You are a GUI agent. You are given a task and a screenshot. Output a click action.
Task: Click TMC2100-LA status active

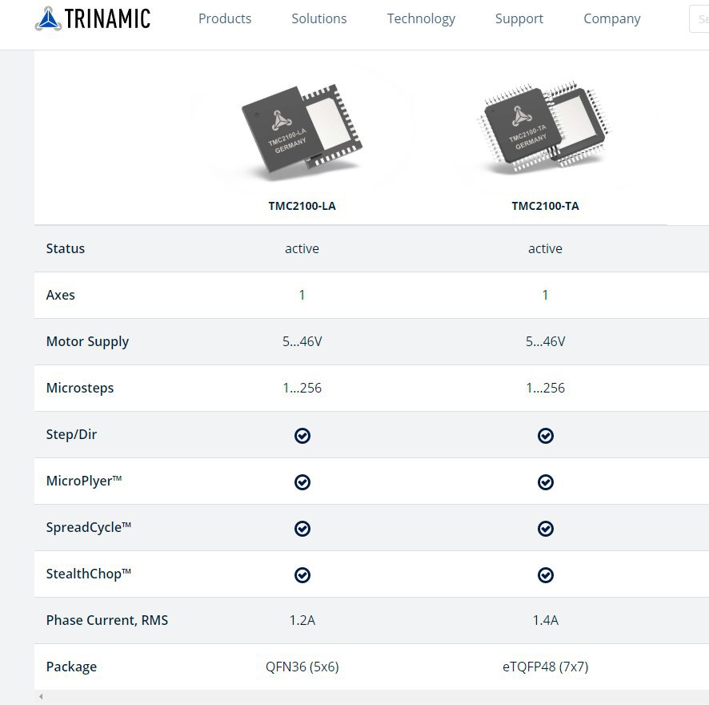pyautogui.click(x=302, y=248)
